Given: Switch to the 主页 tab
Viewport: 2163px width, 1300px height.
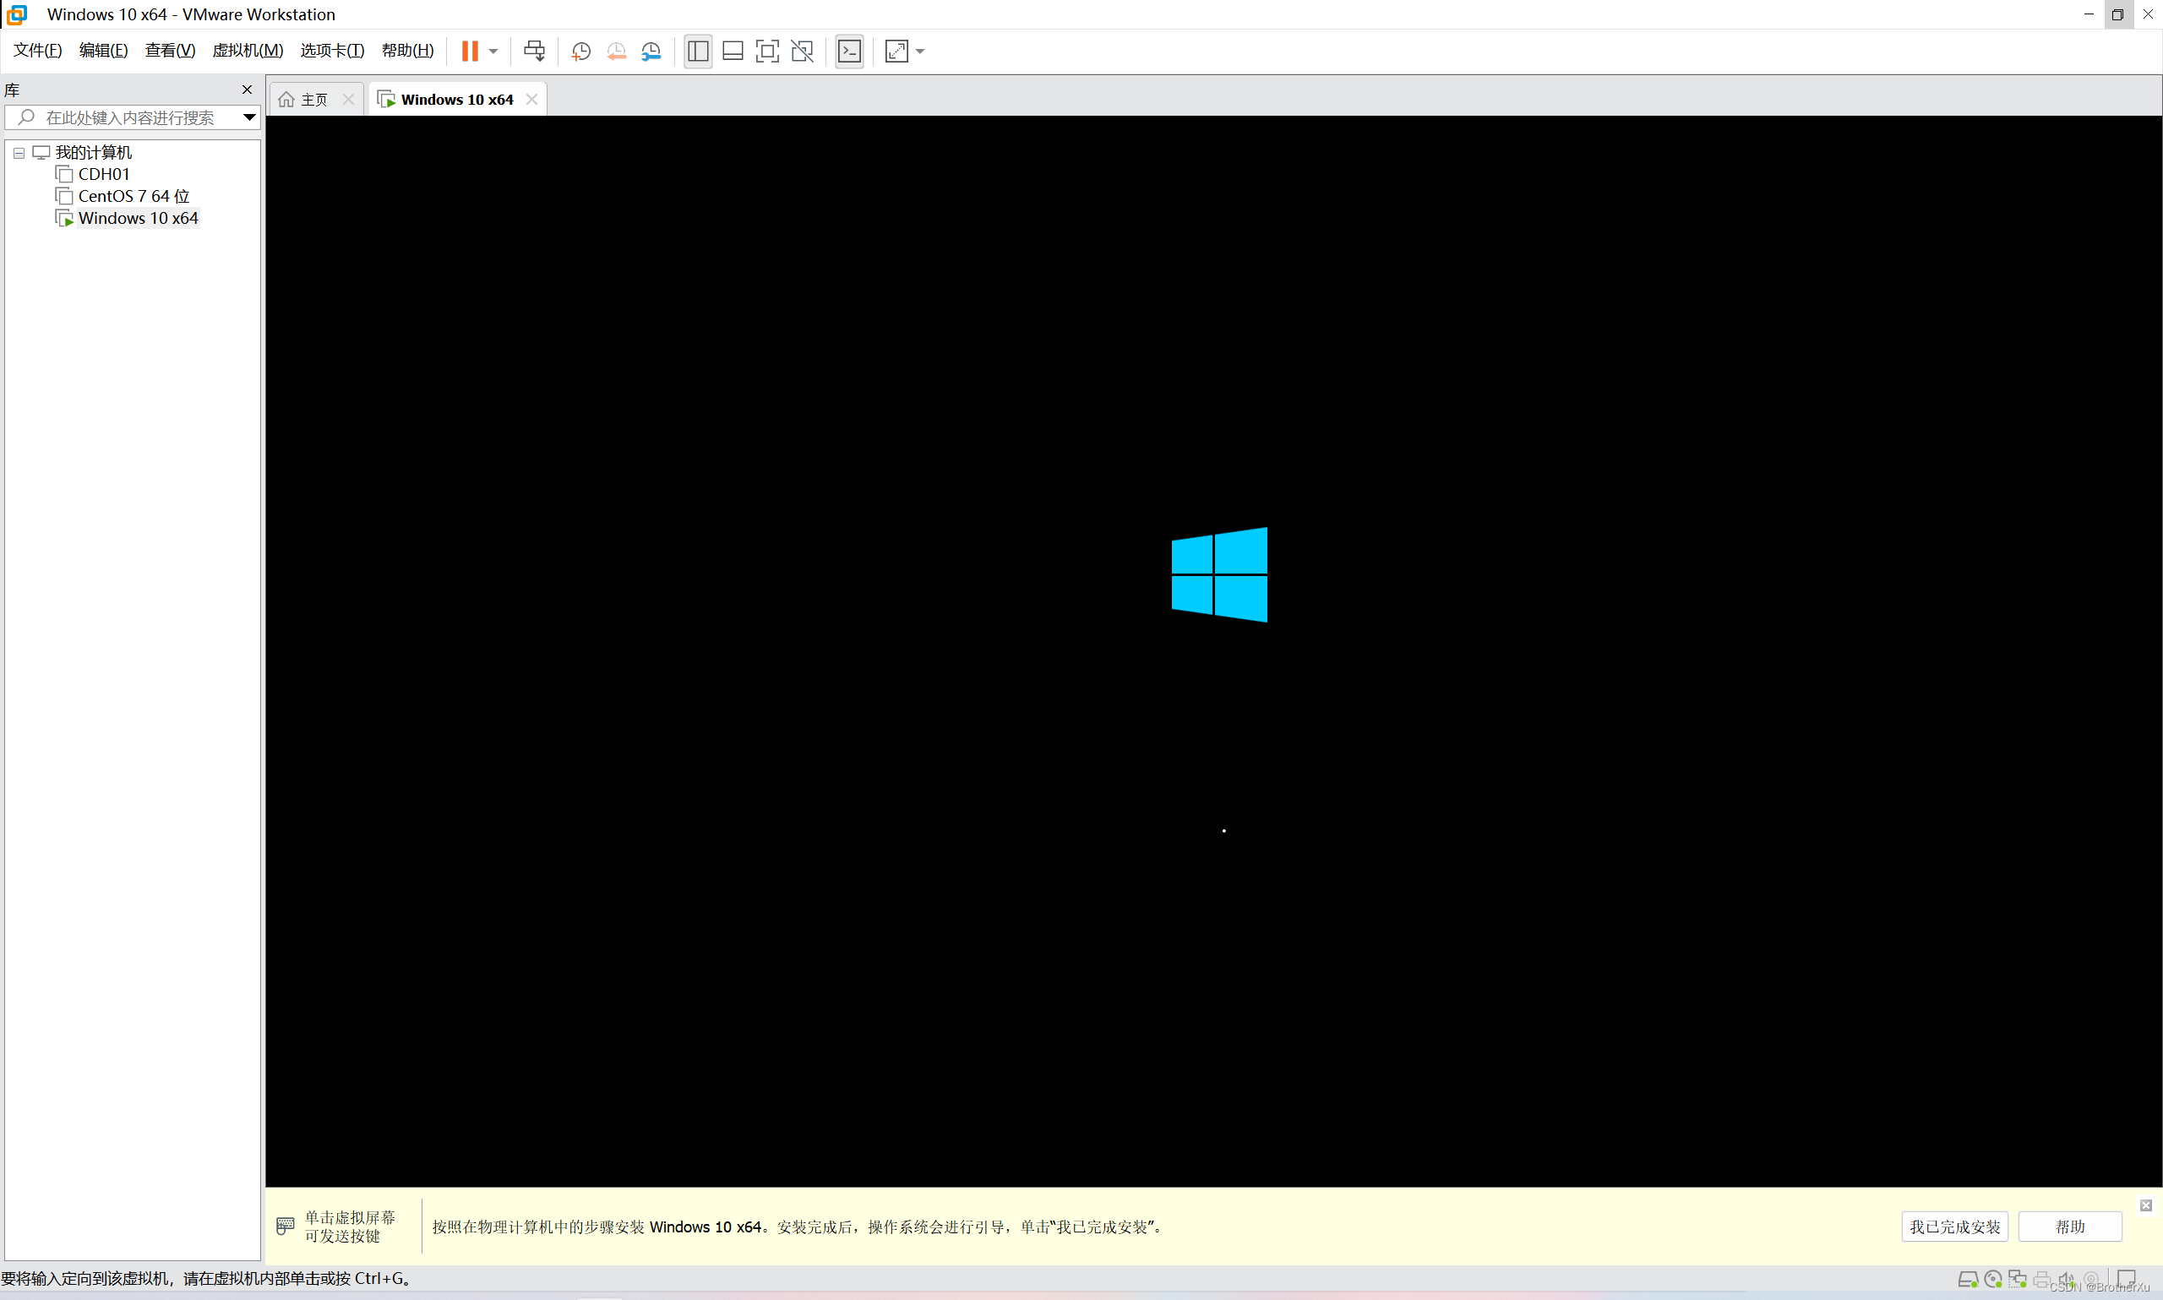Looking at the screenshot, I should coord(313,100).
